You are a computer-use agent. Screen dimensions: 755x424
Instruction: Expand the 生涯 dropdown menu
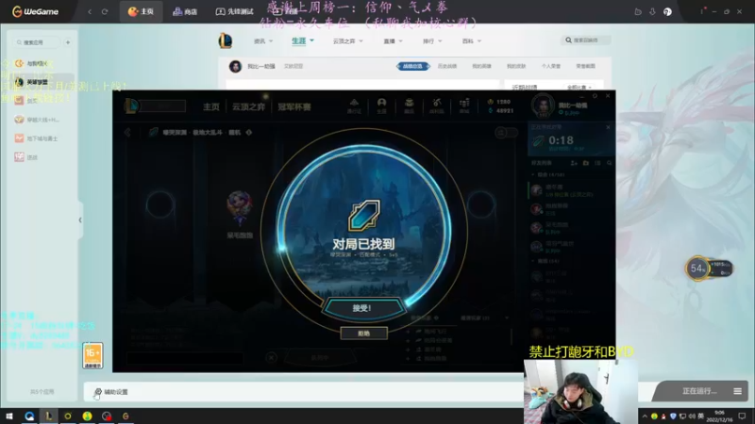[x=302, y=41]
